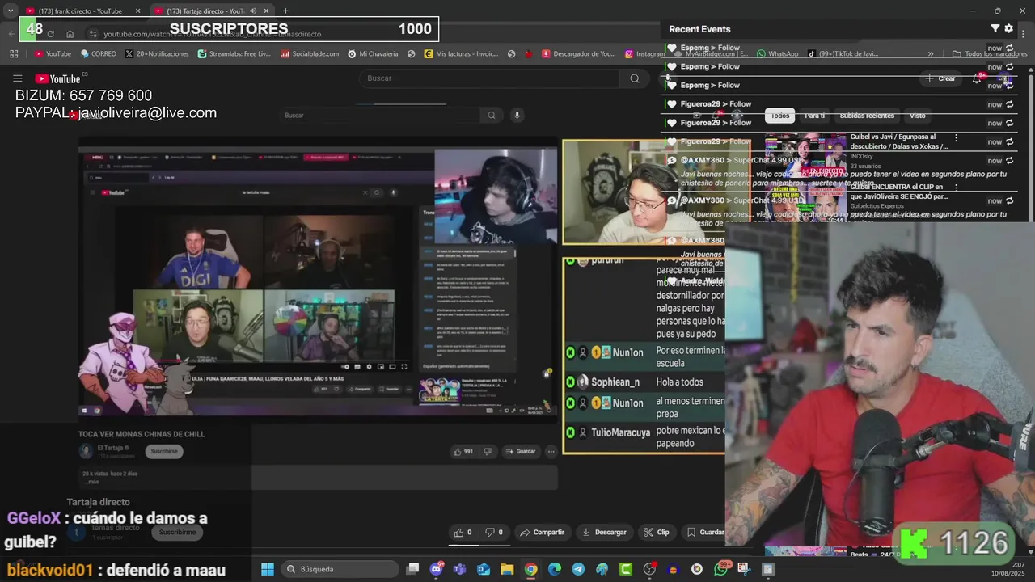Open the X notifications bookmark
This screenshot has width=1035, height=582.
pyautogui.click(x=157, y=54)
